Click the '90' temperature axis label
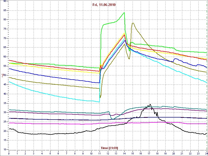Viewport: 208px width, 156px height. (x=4, y=1)
